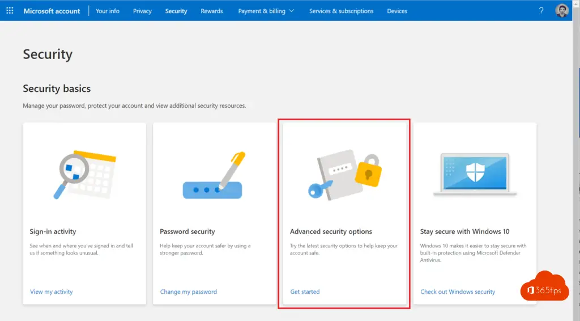580x321 pixels.
Task: Click the Security basics heading
Action: (57, 88)
